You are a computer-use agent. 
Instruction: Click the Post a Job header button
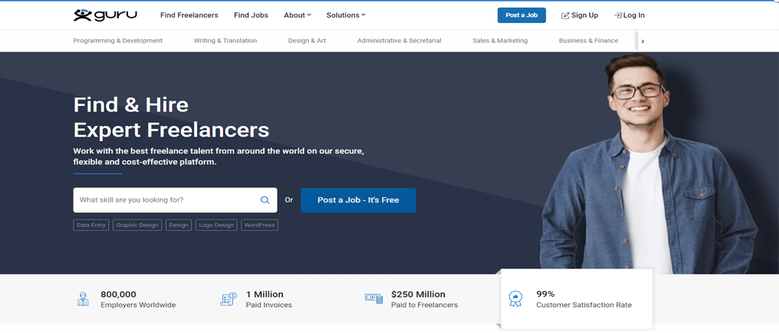coord(521,15)
